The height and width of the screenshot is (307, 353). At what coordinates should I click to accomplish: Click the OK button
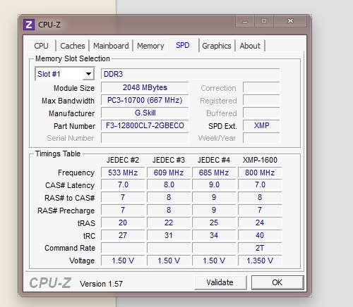point(277,282)
